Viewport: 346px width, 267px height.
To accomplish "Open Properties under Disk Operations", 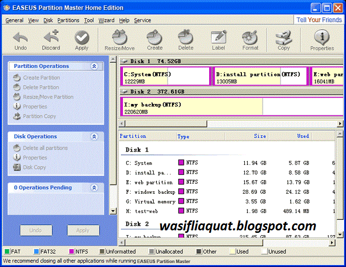I will click(x=30, y=158).
